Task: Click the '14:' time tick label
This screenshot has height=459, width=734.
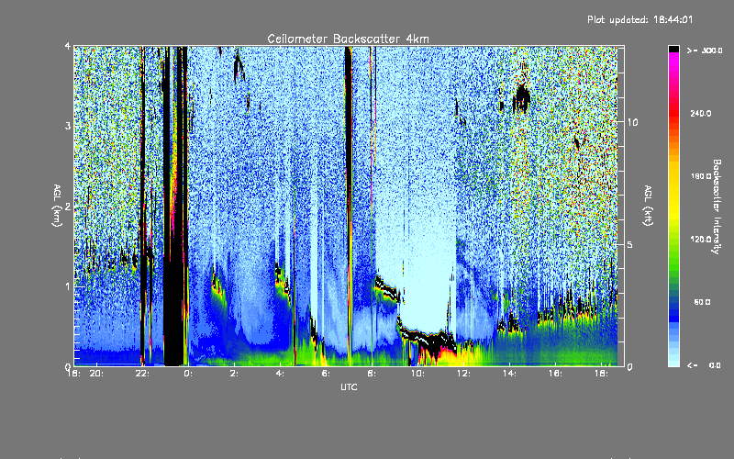Action: (x=509, y=374)
